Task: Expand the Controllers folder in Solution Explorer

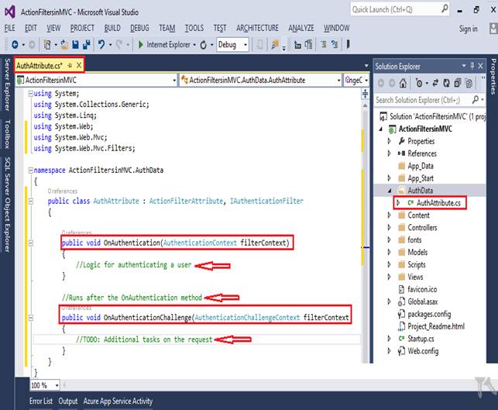Action: point(390,228)
